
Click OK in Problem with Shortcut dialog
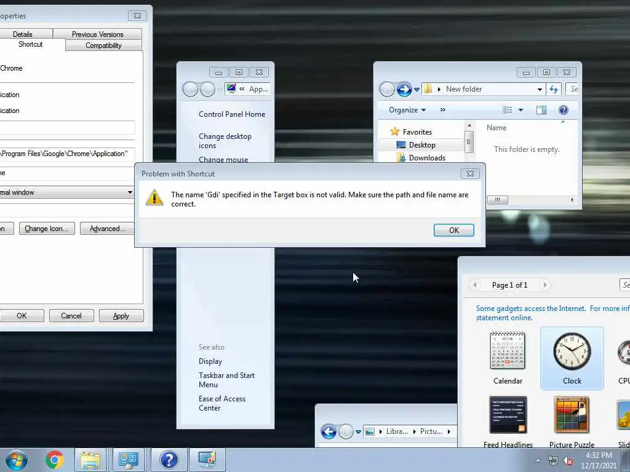pyautogui.click(x=453, y=230)
